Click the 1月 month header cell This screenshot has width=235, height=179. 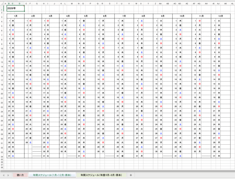(15, 15)
